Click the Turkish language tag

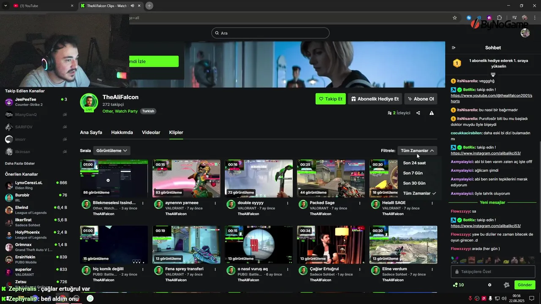(x=148, y=111)
